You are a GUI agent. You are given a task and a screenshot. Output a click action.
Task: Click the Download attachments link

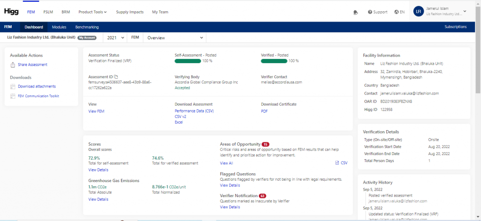point(37,87)
